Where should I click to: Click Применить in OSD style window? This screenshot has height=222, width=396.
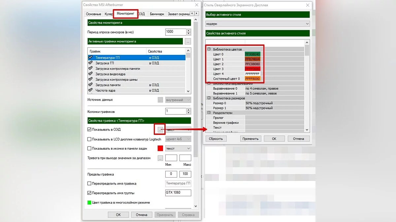pyautogui.click(x=250, y=138)
